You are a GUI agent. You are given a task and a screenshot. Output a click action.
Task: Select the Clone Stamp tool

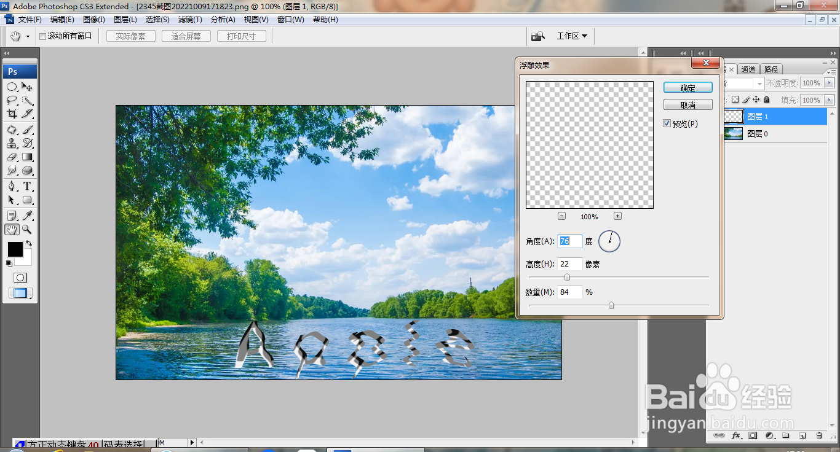[12, 143]
